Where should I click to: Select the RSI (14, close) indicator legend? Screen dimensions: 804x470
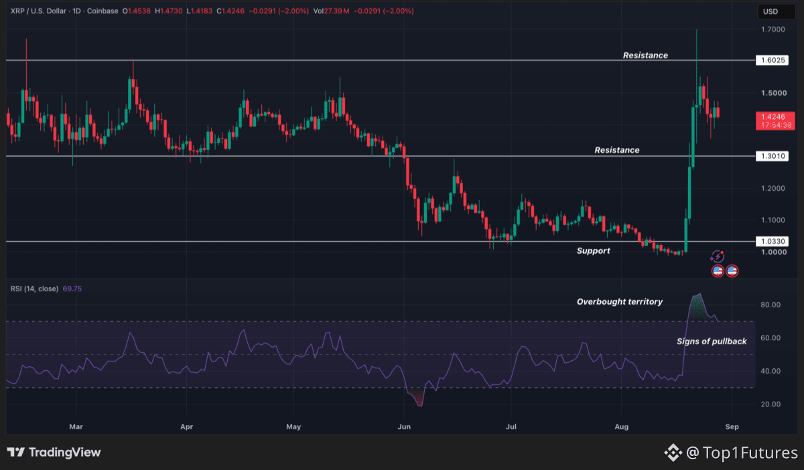point(34,289)
